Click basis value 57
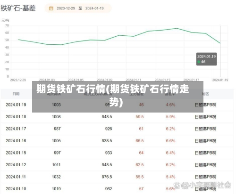236x194 pixels. [x=141, y=189]
